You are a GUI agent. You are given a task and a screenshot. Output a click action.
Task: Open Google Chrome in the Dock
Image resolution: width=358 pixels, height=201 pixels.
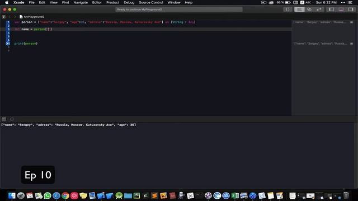[65, 195]
